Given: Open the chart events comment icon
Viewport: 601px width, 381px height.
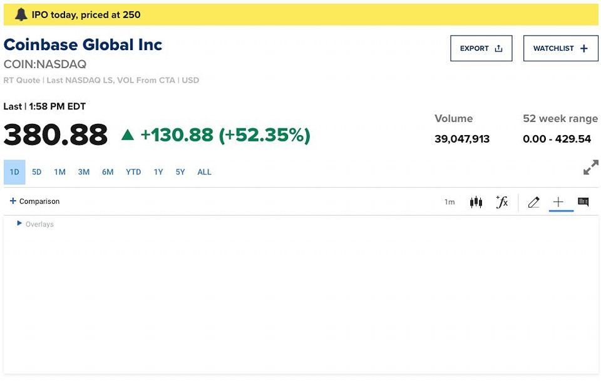Looking at the screenshot, I should pyautogui.click(x=583, y=202).
